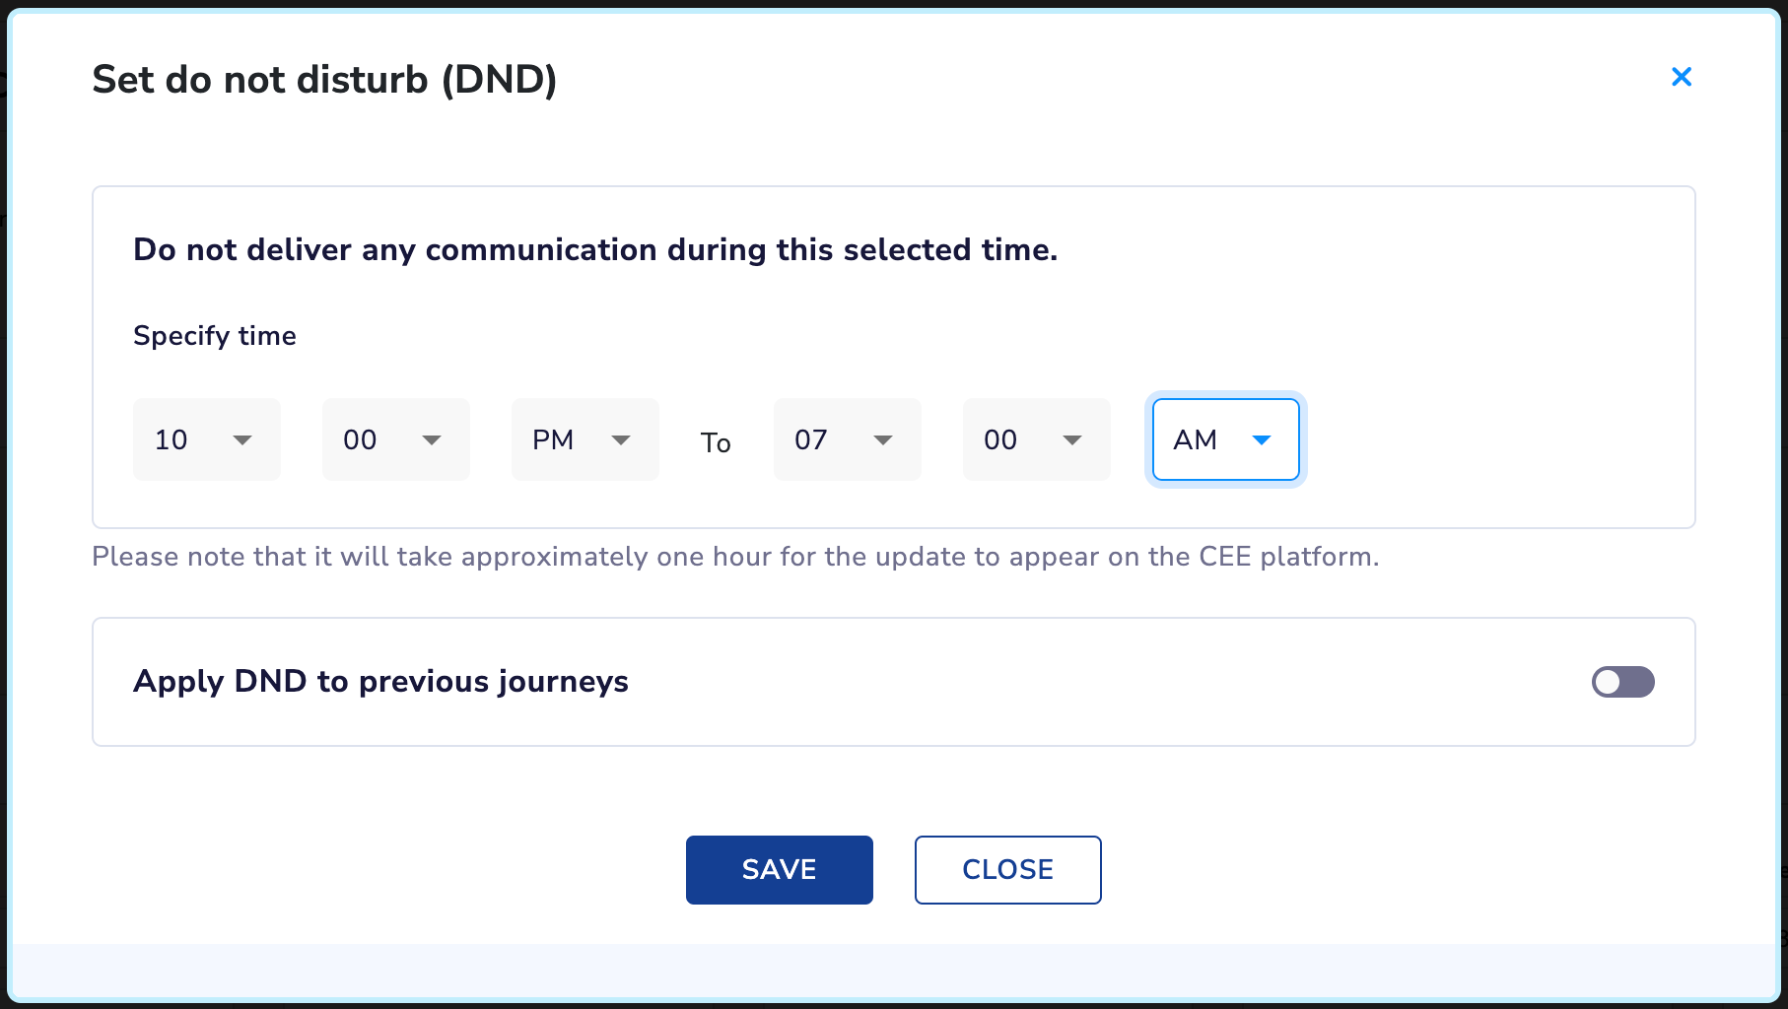Click the caret icon next to PM
The height and width of the screenshot is (1009, 1788).
[x=621, y=440]
